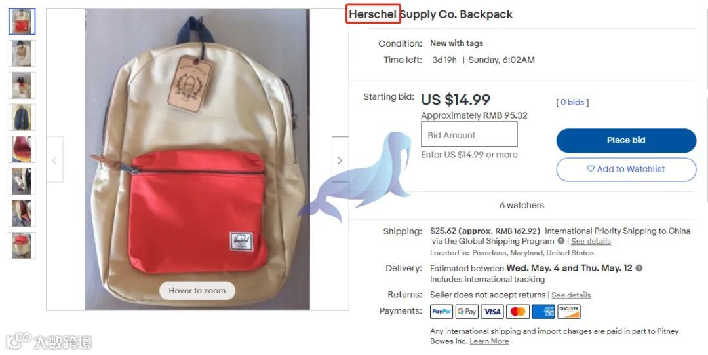Click the VISA card icon
708x355 pixels.
492,312
